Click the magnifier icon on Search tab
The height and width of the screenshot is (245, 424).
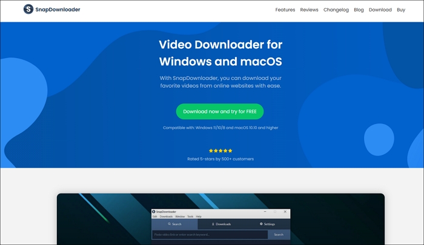click(x=169, y=224)
